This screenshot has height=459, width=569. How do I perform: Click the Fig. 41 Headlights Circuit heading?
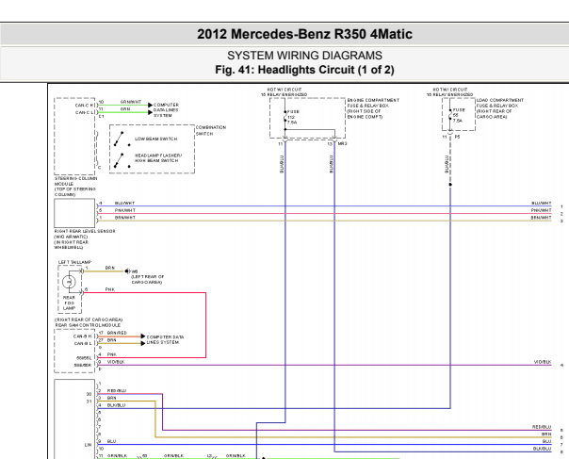click(x=284, y=70)
